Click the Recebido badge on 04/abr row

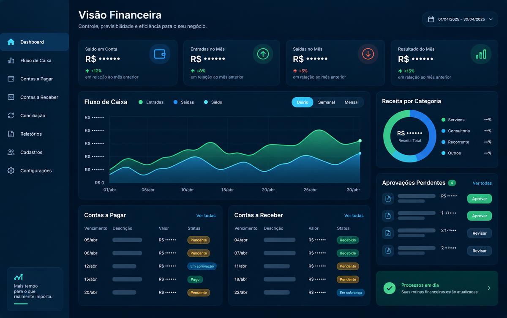pos(348,240)
